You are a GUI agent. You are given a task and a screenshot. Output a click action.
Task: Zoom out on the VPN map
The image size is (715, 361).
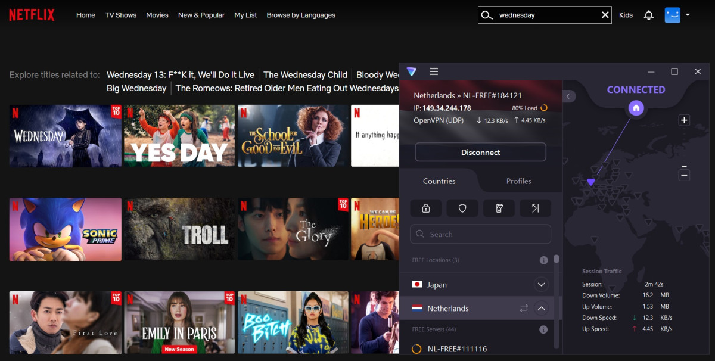click(x=685, y=175)
